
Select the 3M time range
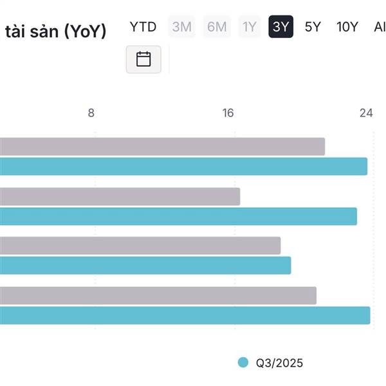click(182, 27)
